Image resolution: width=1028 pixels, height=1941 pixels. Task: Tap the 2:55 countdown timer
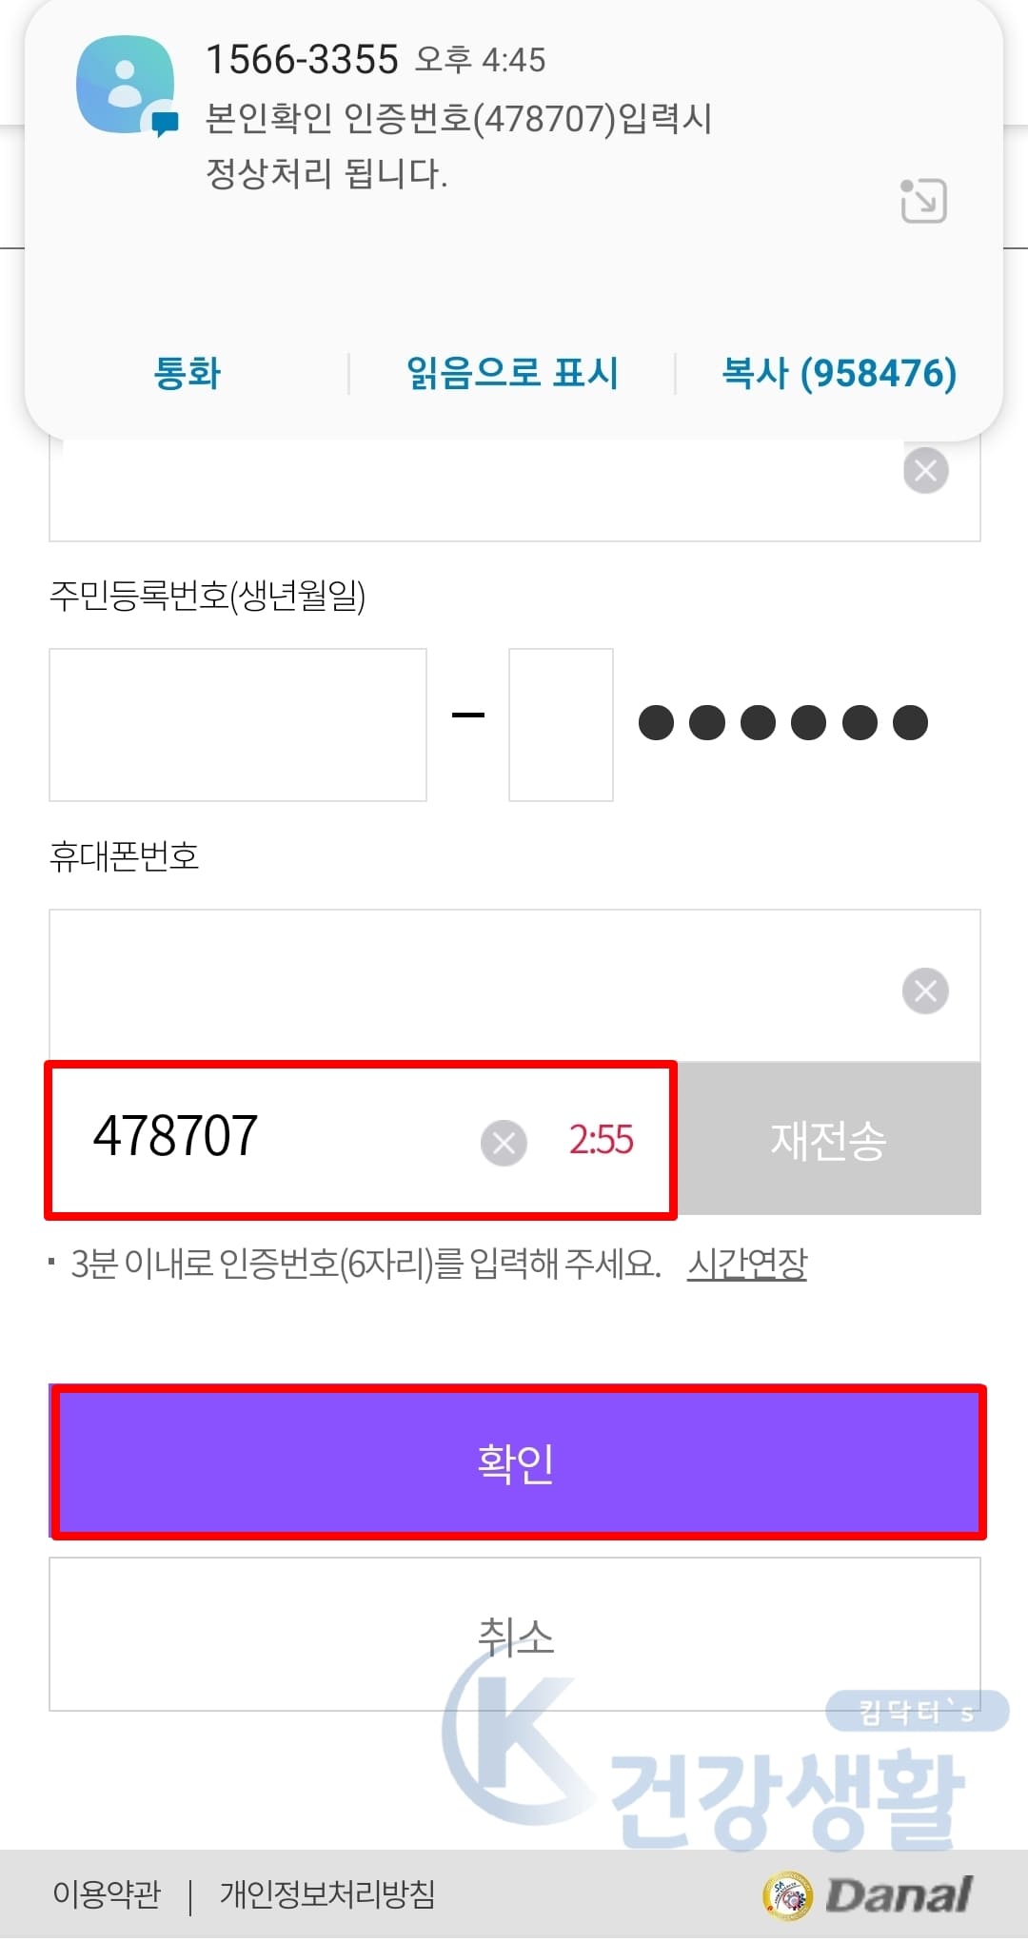(x=601, y=1142)
